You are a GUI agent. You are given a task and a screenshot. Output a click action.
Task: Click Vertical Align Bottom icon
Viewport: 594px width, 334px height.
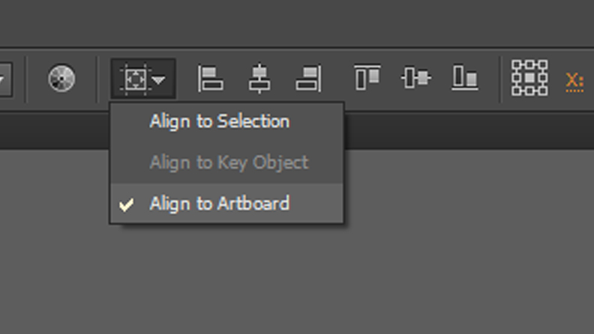click(x=465, y=78)
